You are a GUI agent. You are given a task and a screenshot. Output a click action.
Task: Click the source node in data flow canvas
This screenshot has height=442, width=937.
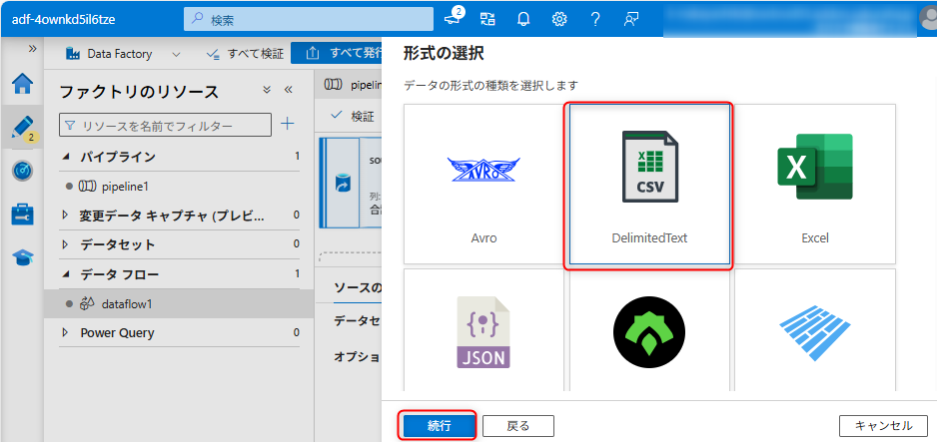pos(352,183)
